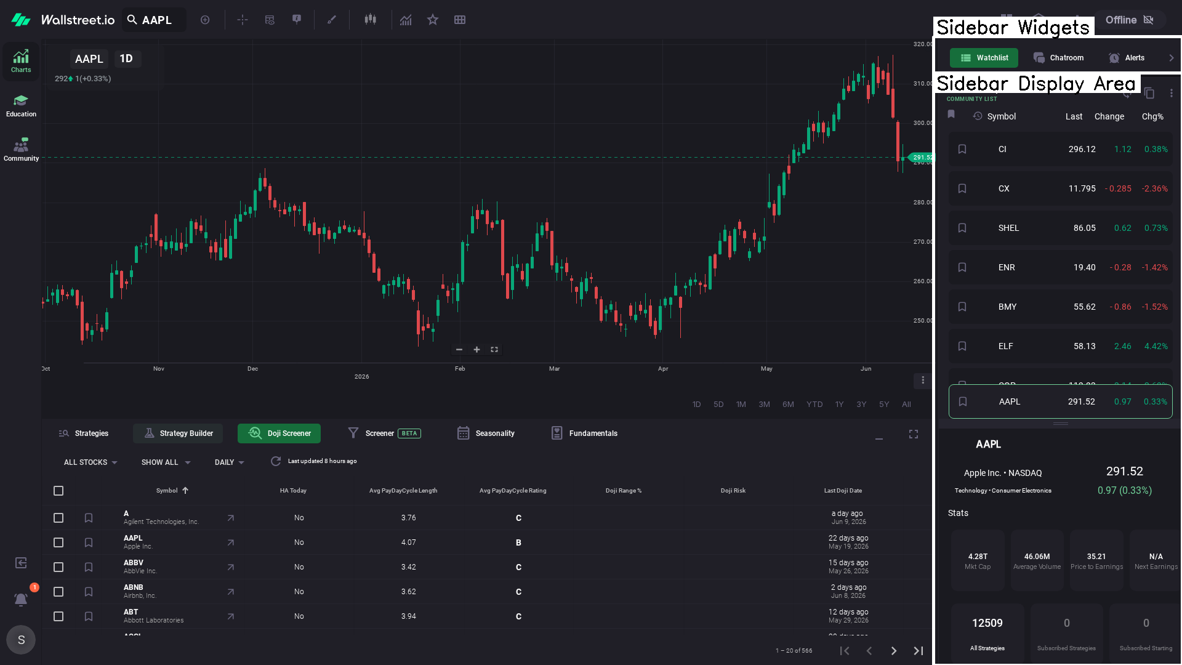Screen dimensions: 1182x665
Task: Open the watchlist three-dot menu
Action: pyautogui.click(x=1172, y=93)
